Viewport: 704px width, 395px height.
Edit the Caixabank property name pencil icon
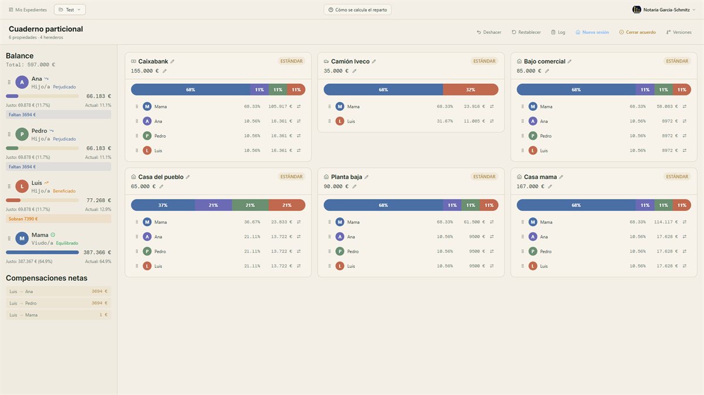click(x=172, y=62)
